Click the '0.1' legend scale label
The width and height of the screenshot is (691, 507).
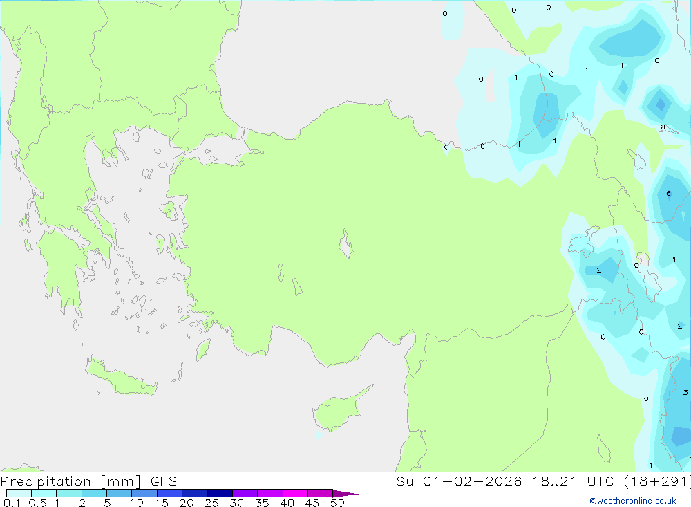(12, 503)
